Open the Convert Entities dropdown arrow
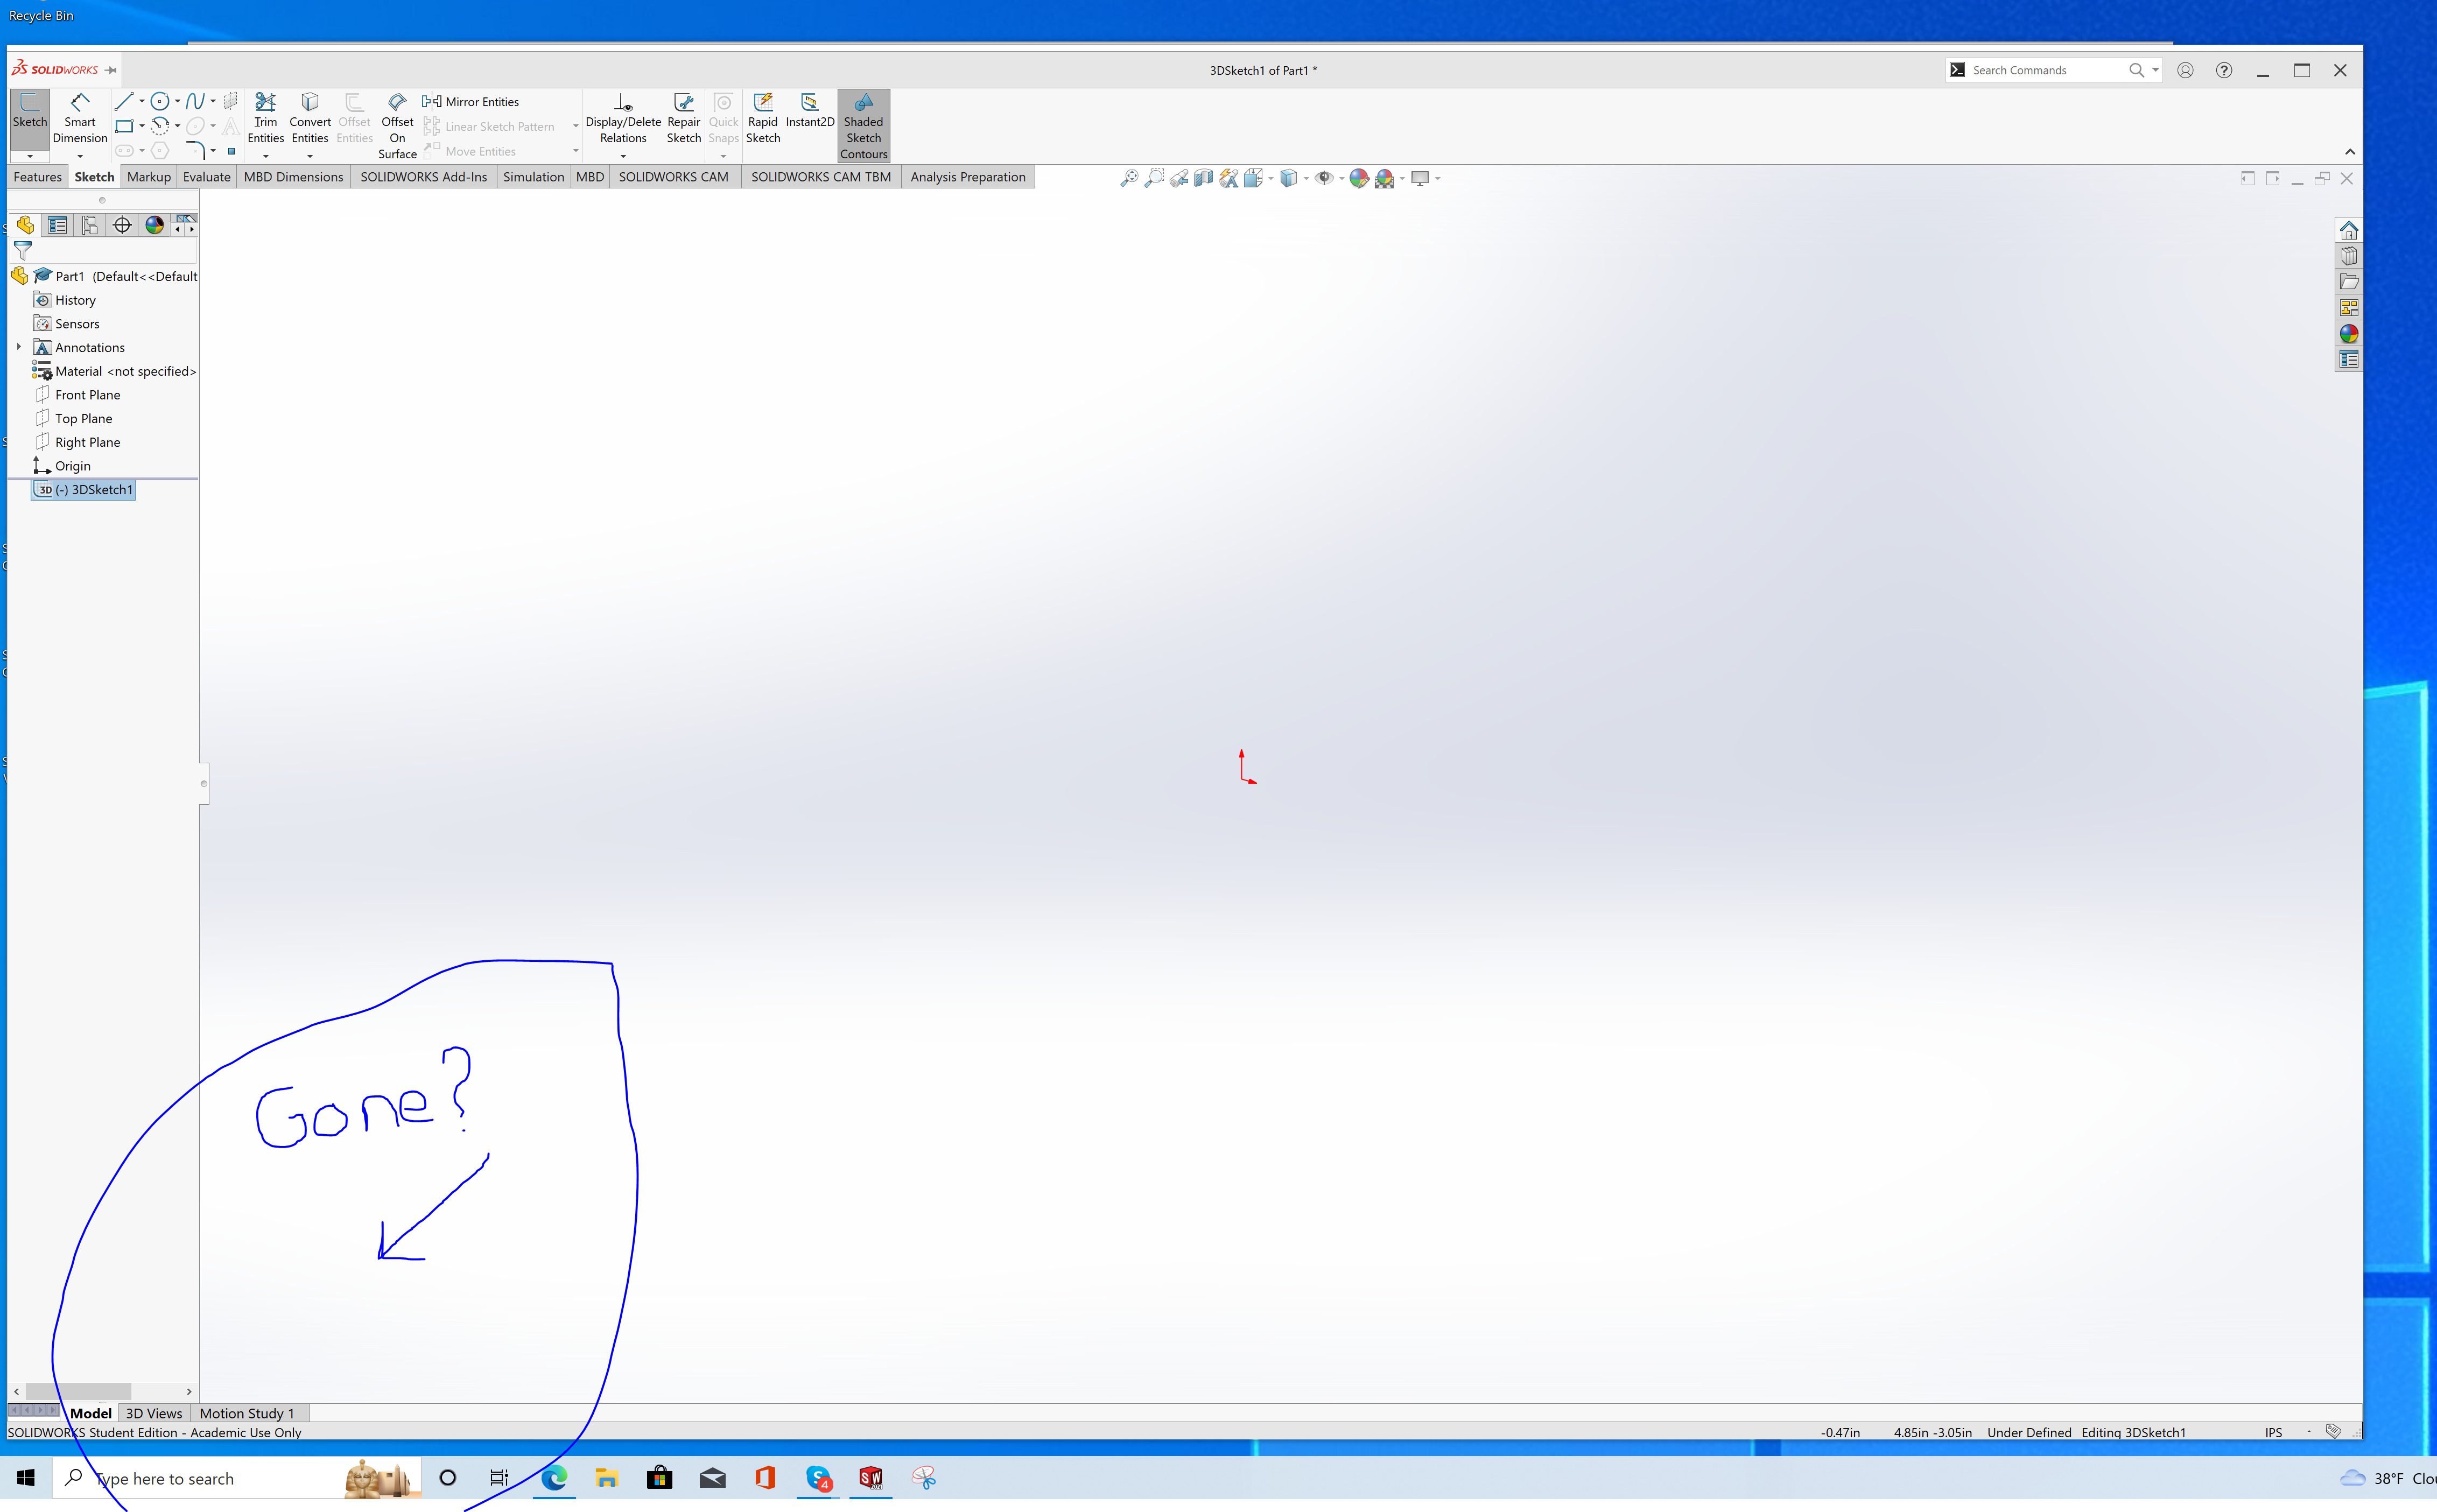Screen dimensions: 2437x1512 (x=310, y=156)
